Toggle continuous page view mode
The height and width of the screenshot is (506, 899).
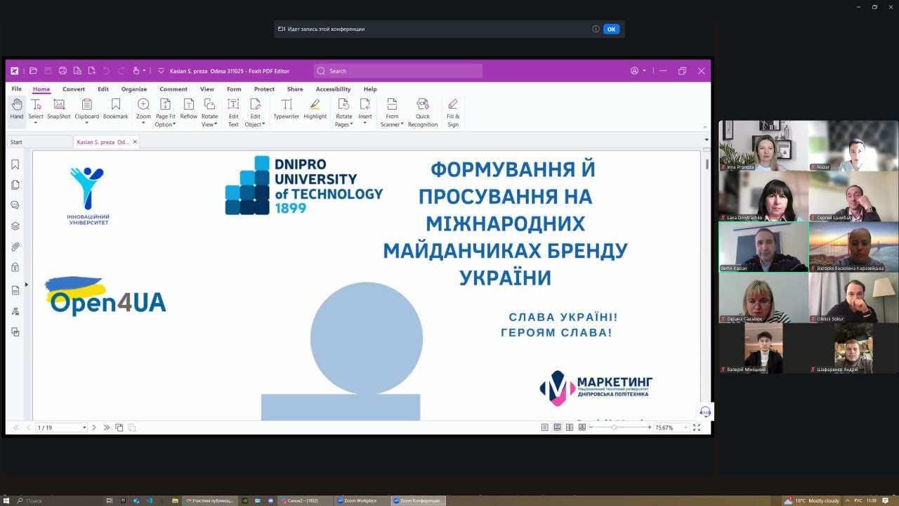[x=557, y=427]
